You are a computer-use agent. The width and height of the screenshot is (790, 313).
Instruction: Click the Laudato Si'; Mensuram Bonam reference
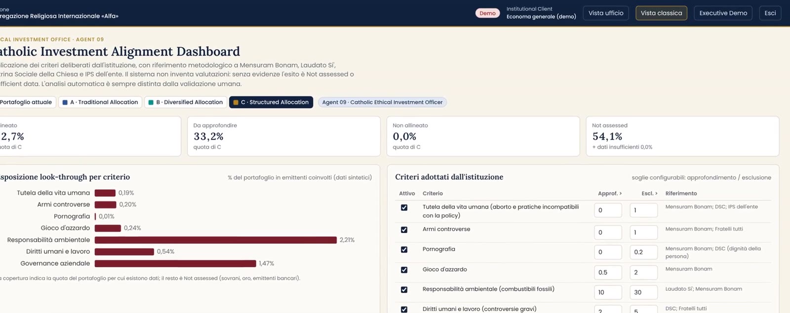704,289
